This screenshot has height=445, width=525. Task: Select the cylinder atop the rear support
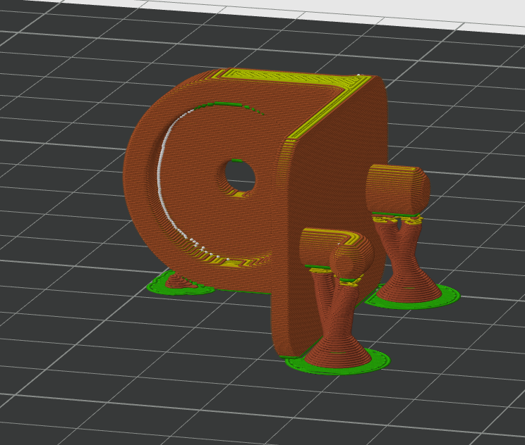[x=398, y=189]
